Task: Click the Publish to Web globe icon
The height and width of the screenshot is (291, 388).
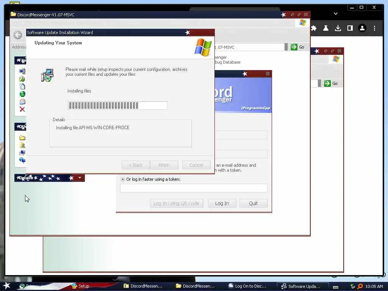Action: [x=22, y=94]
